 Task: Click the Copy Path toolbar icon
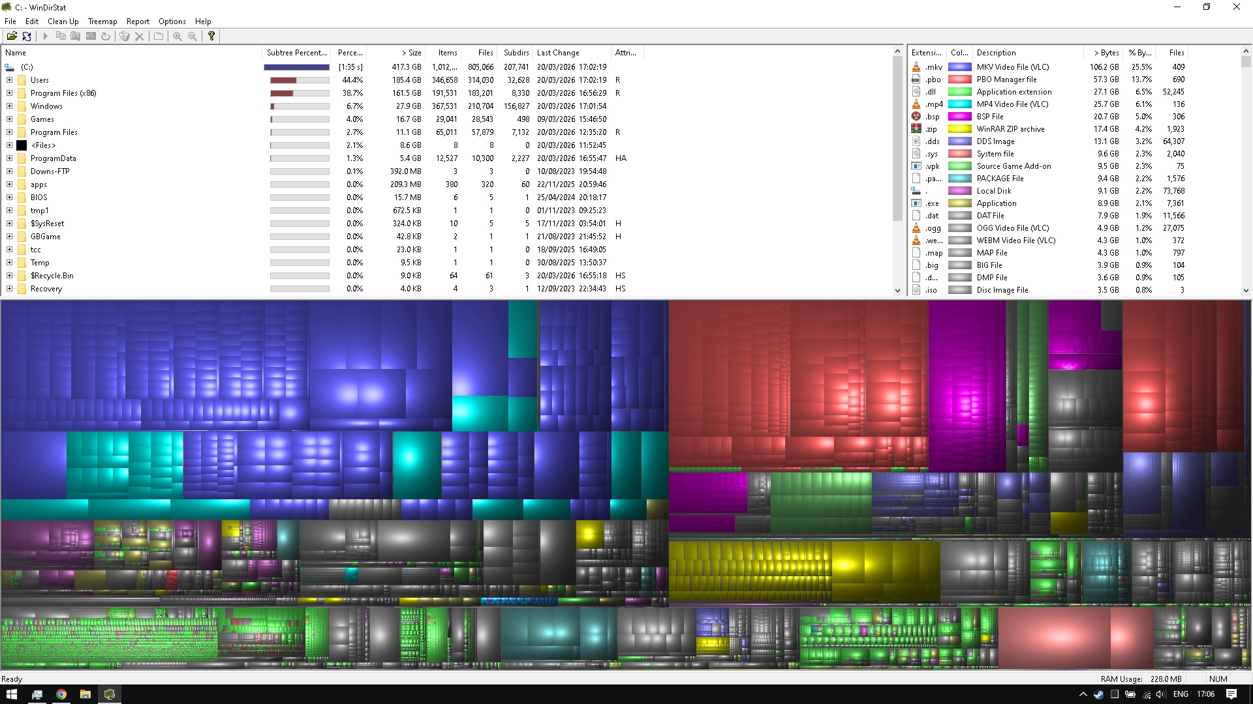[x=61, y=37]
